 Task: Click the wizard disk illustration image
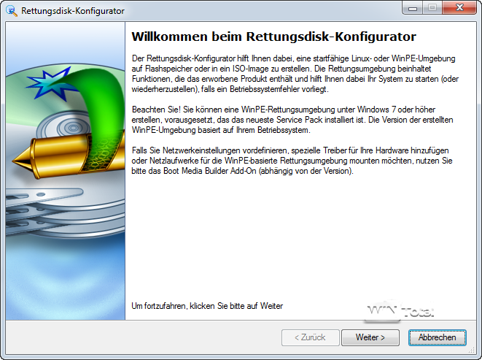(66, 171)
